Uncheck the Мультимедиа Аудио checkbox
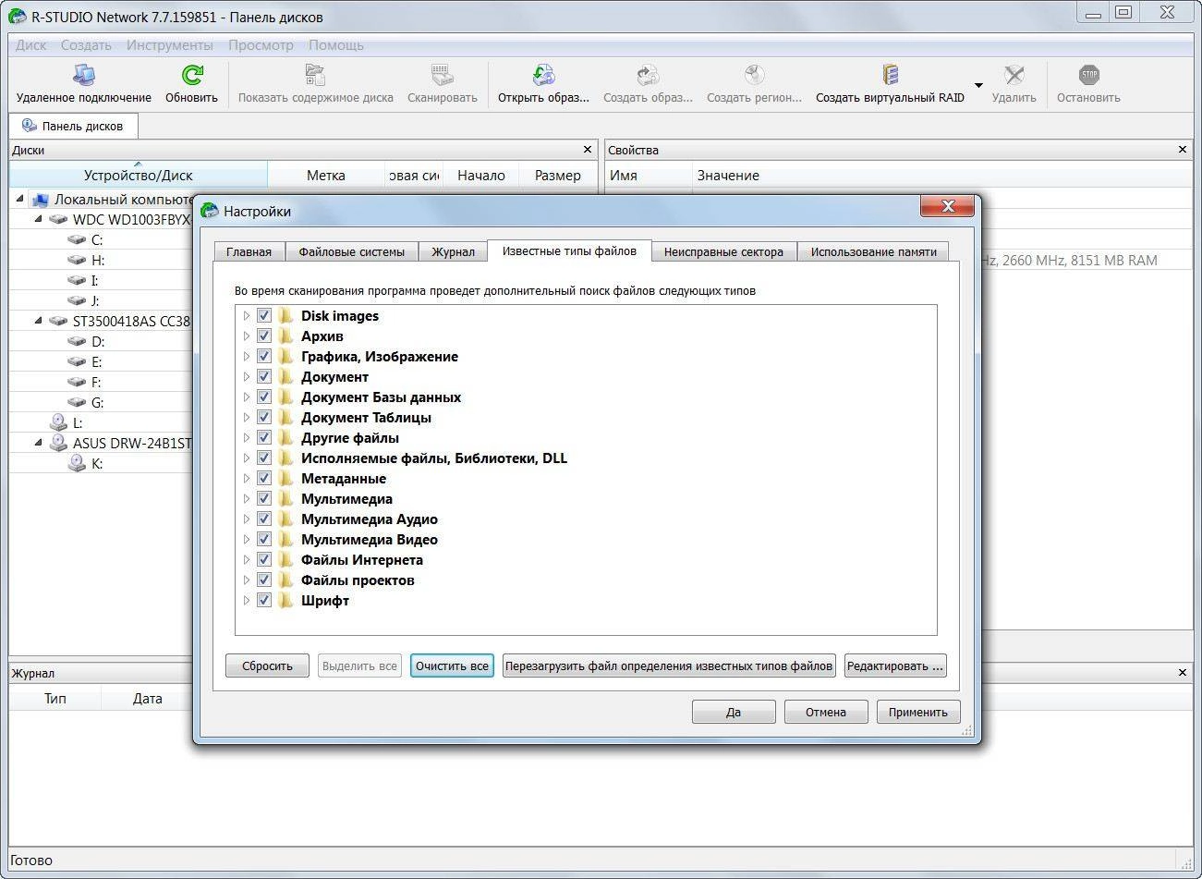The image size is (1202, 879). point(264,519)
